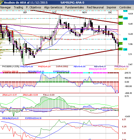Open the Fundamentales menu
The height and width of the screenshot is (140, 134).
point(75,7)
